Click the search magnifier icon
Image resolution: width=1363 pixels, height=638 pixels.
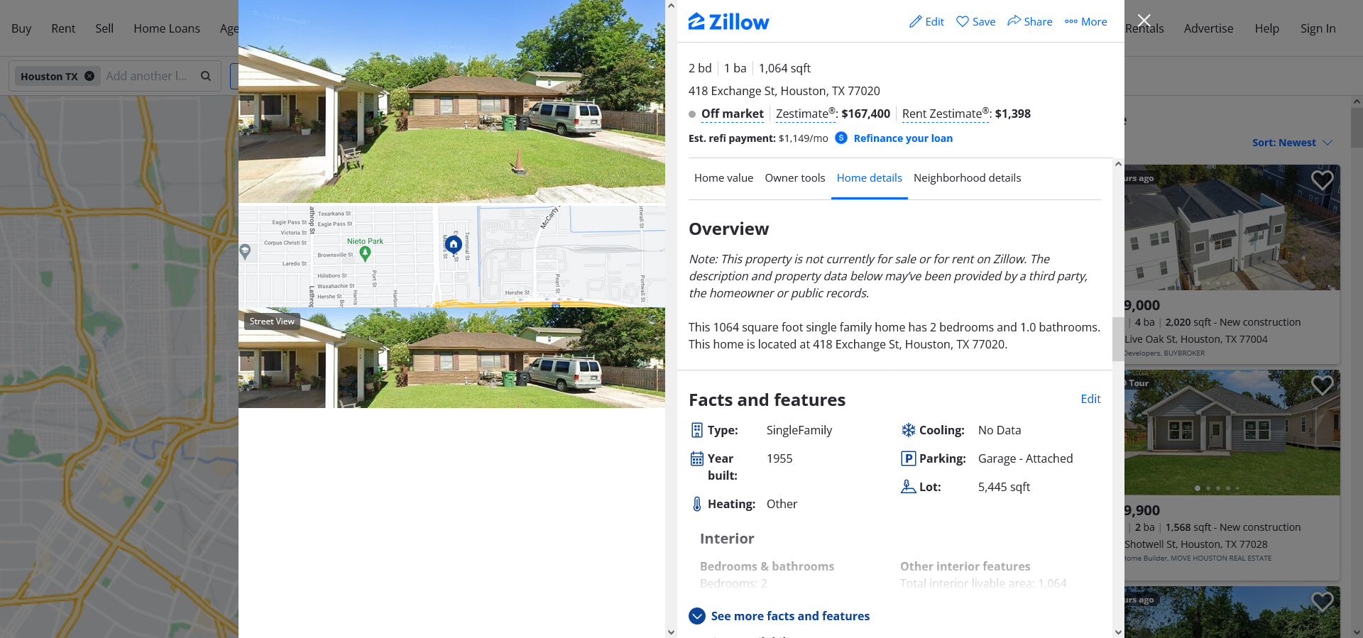tap(206, 76)
